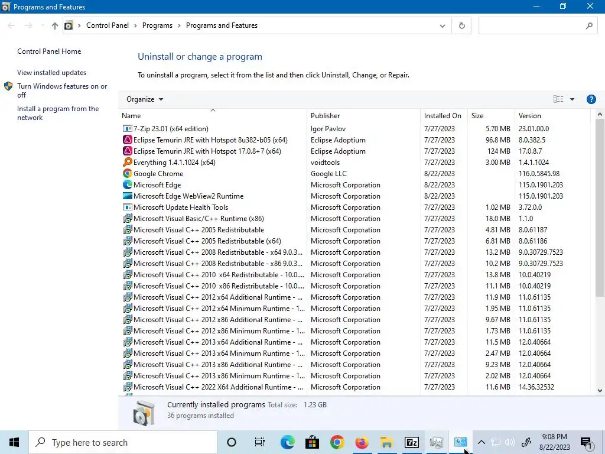
Task: Select the Eclipse Temurin JRE 8u382-b05 icon
Action: (128, 140)
